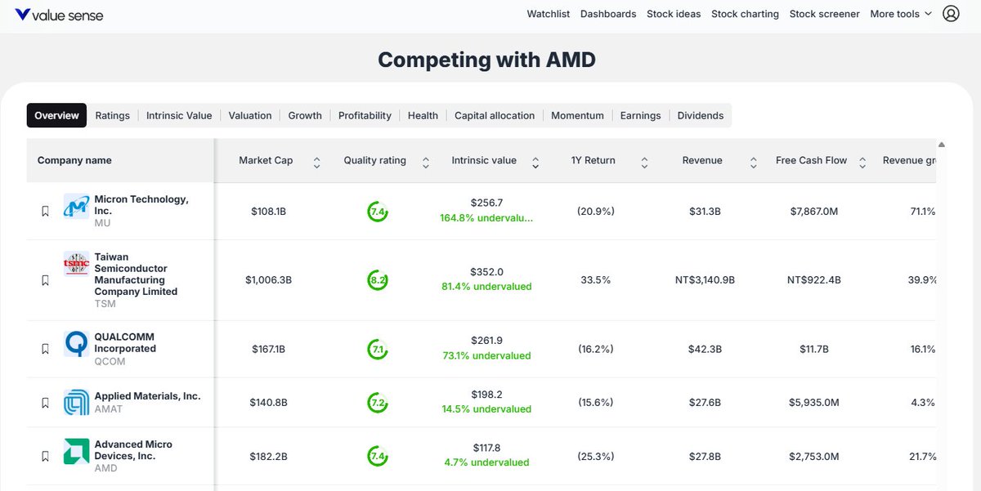Click the MU ticker symbol
The width and height of the screenshot is (981, 491).
tap(102, 223)
